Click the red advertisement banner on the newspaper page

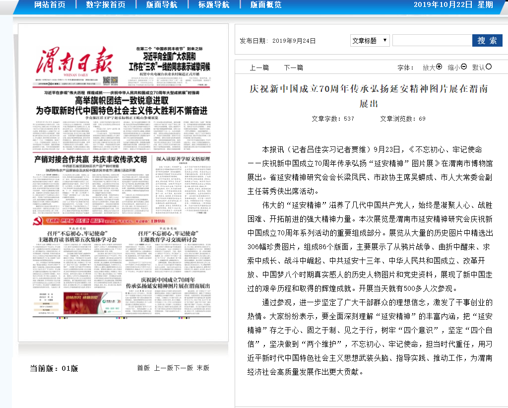[93, 303]
